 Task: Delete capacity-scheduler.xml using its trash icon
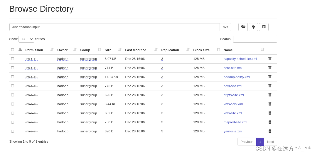click(270, 59)
